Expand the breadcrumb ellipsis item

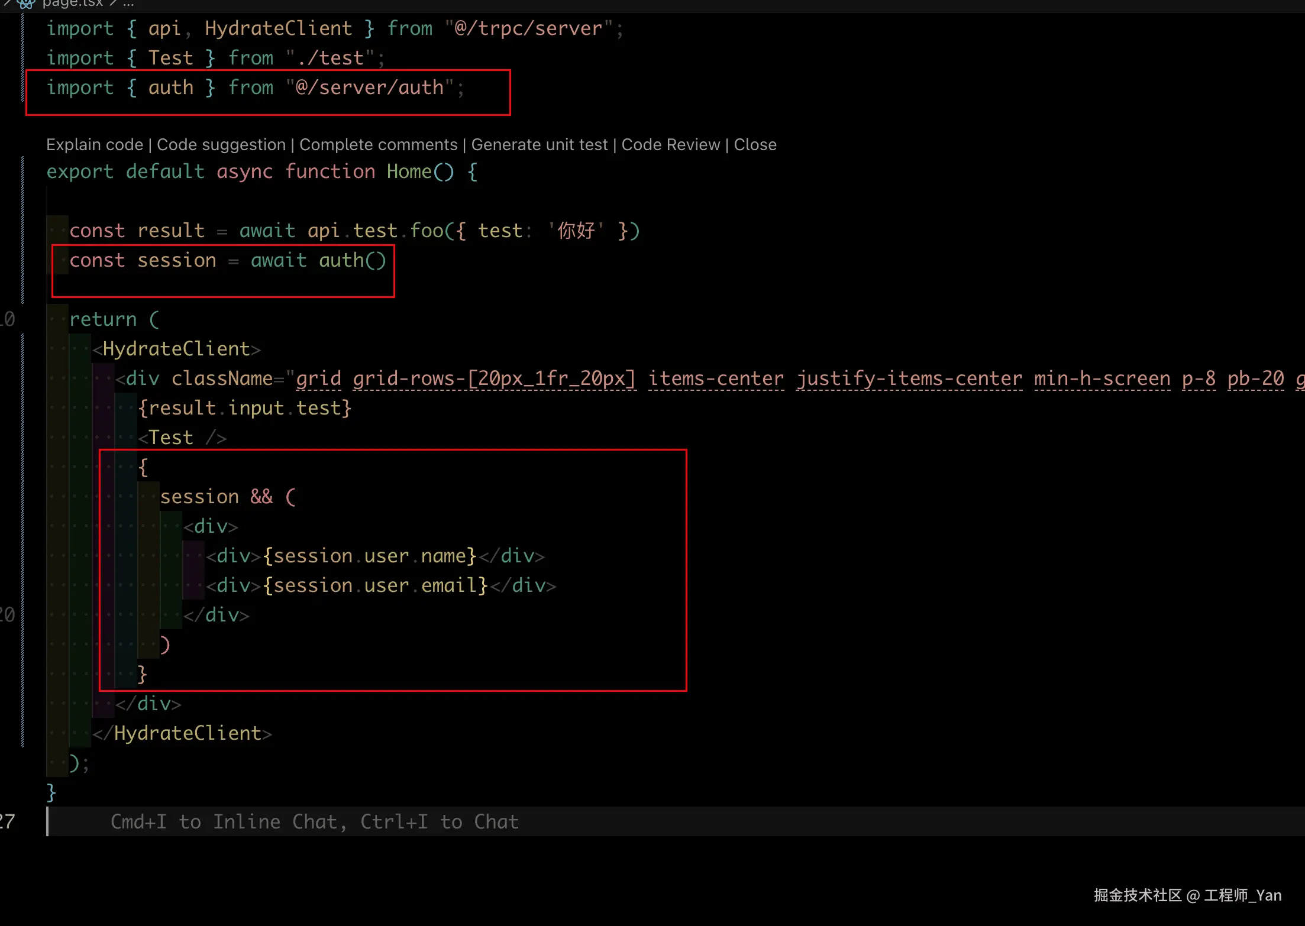pos(128,4)
